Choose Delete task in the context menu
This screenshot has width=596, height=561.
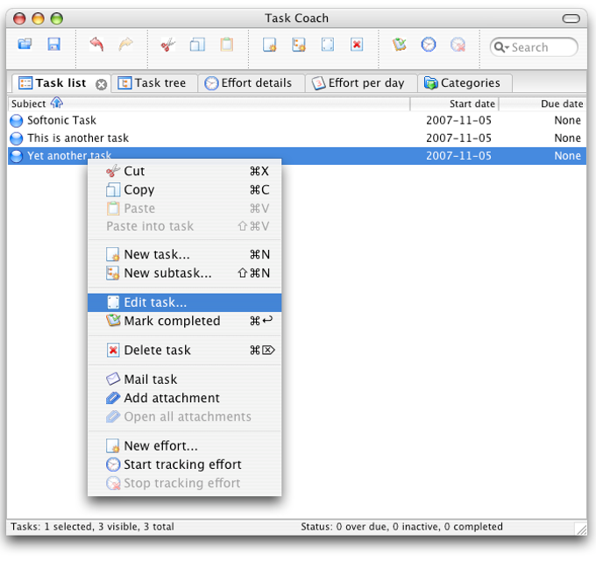point(184,350)
